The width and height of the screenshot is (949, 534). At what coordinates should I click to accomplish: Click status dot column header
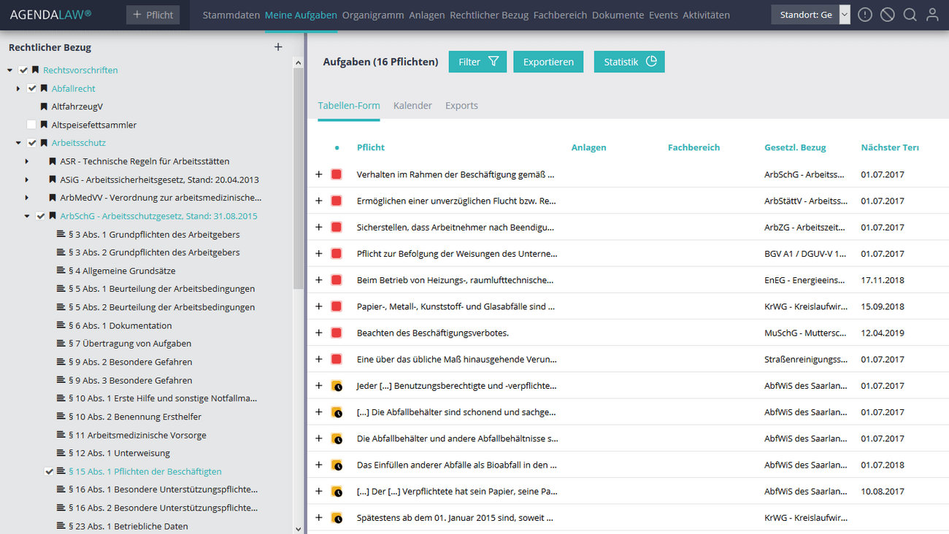click(337, 147)
